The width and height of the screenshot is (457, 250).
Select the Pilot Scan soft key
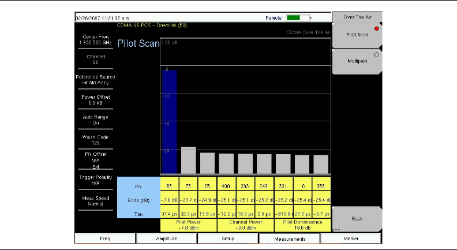point(357,35)
